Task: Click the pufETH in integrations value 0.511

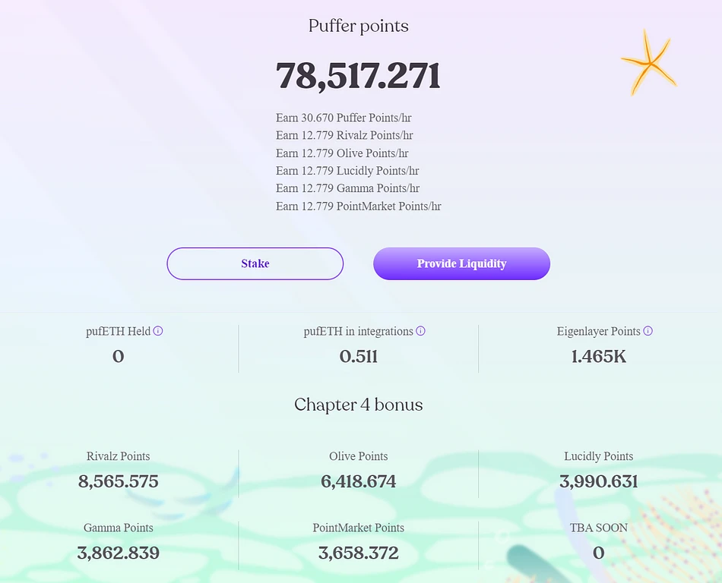Action: (x=358, y=356)
